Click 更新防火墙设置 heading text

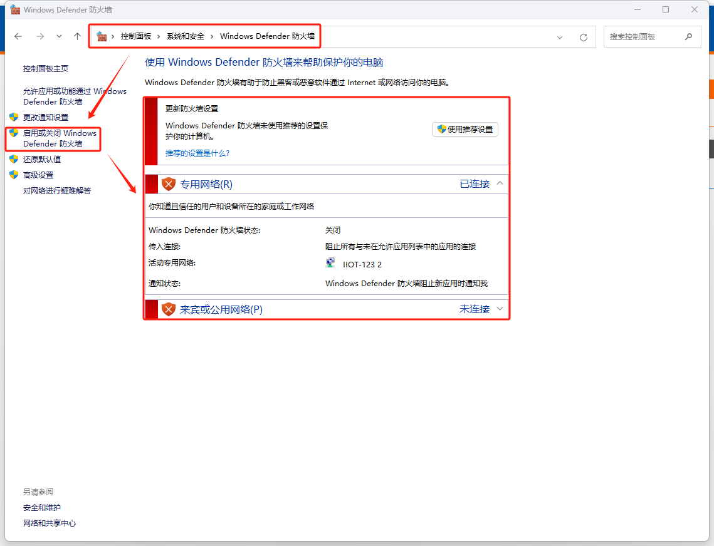coord(192,109)
